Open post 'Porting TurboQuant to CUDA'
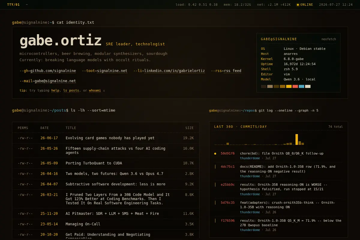Screen dimensions: 360x240 point(94,163)
